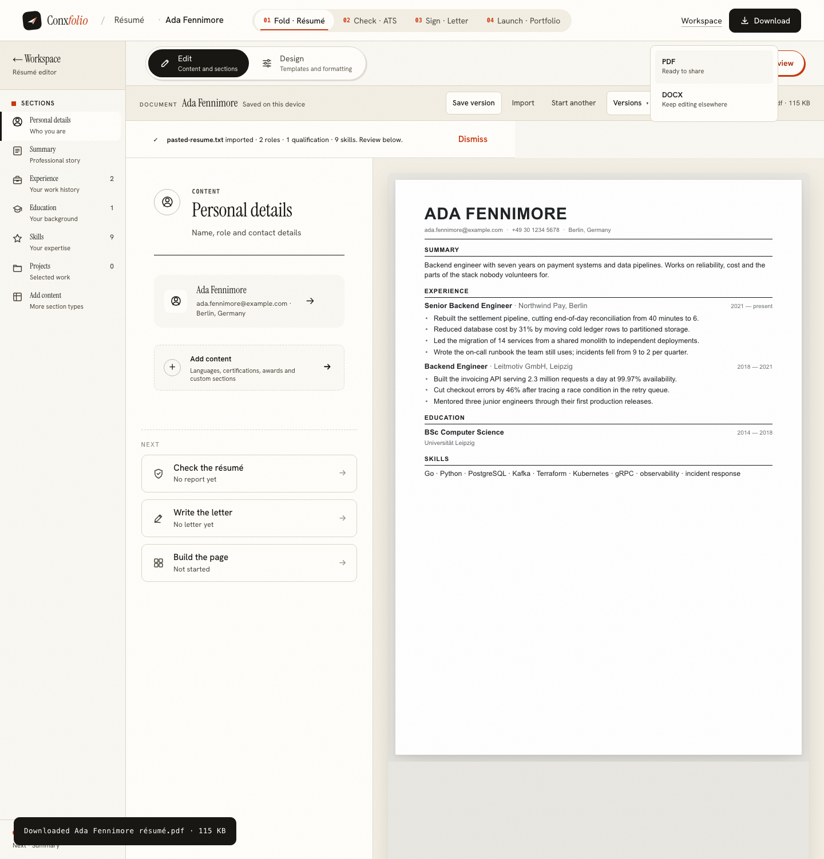Click Save version button

(474, 103)
